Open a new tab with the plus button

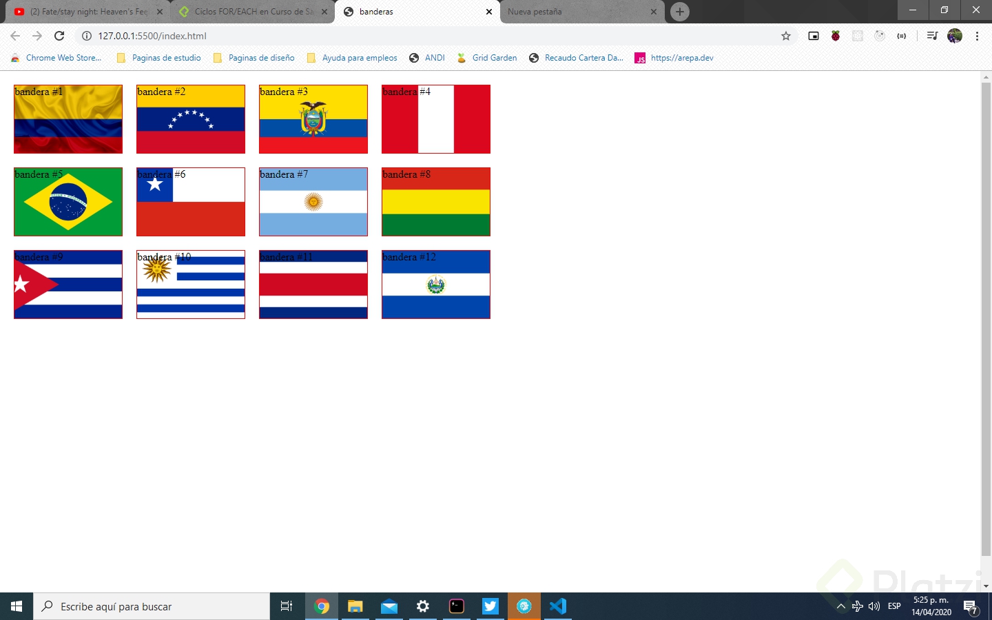click(x=679, y=12)
